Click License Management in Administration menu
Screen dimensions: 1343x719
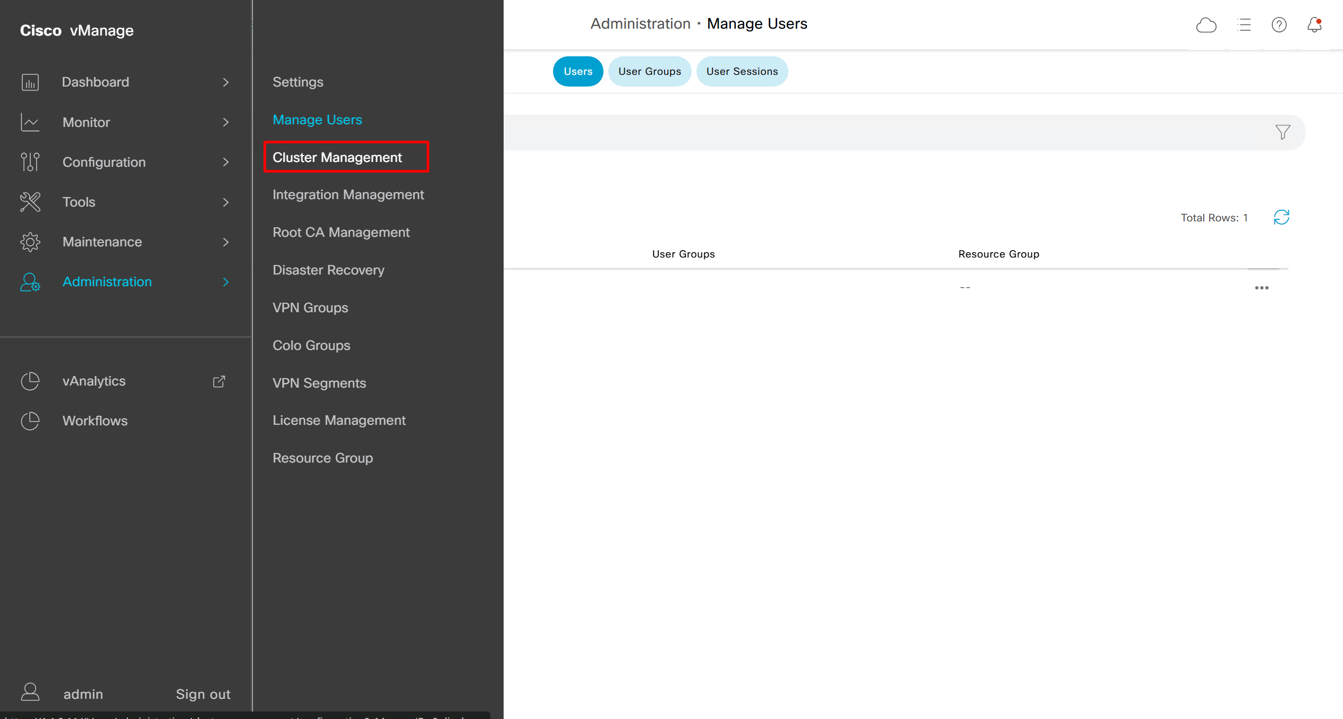(339, 420)
